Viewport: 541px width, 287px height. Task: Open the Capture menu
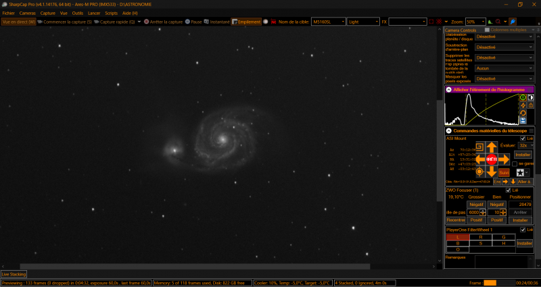(x=47, y=13)
